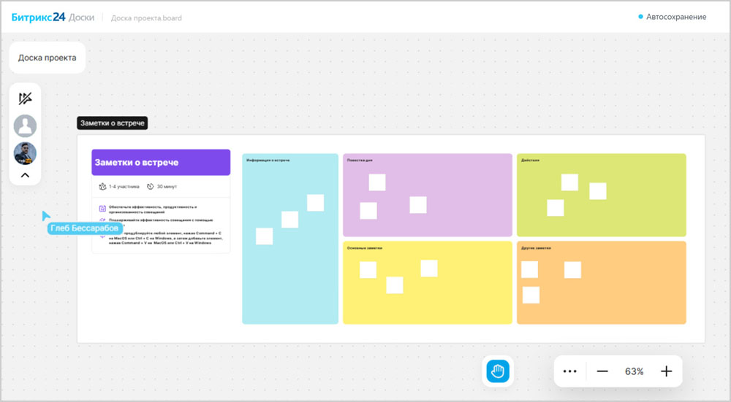
Task: Collapse the participants panel with the chevron
Action: point(25,175)
